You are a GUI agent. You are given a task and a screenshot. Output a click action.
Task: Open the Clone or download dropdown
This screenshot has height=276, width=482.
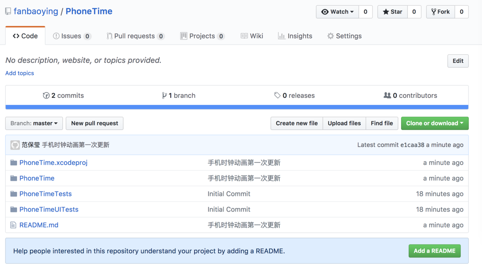[x=435, y=123]
